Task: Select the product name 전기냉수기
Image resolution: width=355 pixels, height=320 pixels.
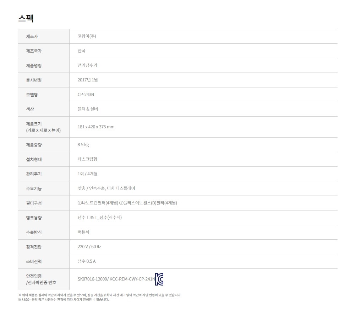Action: coord(87,65)
